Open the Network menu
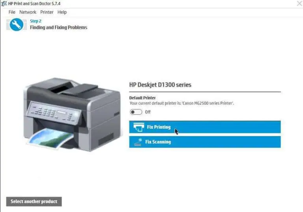Image resolution: width=303 pixels, height=212 pixels. 28,12
